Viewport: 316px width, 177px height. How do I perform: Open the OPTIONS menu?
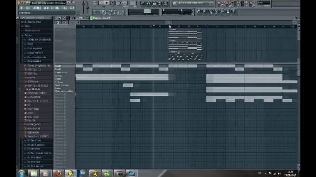(x=55, y=8)
